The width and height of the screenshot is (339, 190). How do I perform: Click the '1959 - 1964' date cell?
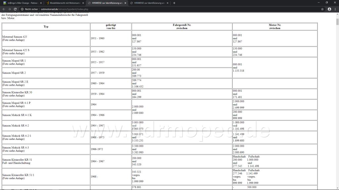pos(111,94)
